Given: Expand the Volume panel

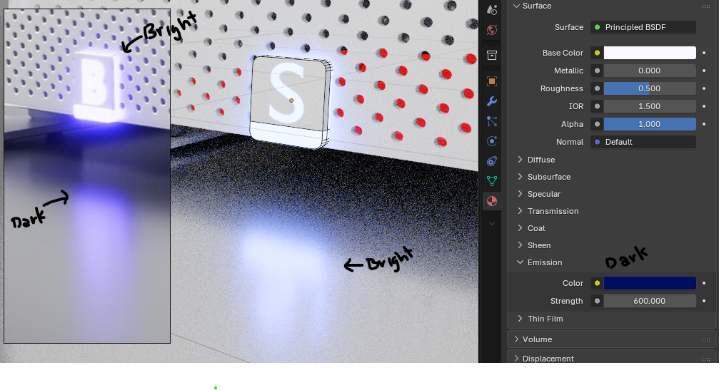Looking at the screenshot, I should coord(517,339).
